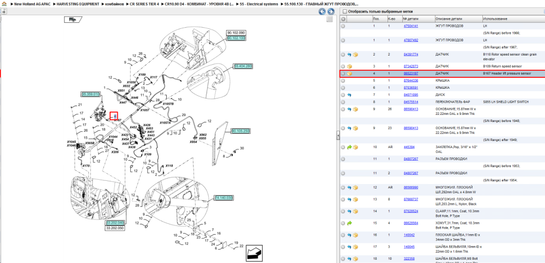Add part 47807492 using its circle icon
The height and width of the screenshot is (263, 545).
coord(343,40)
